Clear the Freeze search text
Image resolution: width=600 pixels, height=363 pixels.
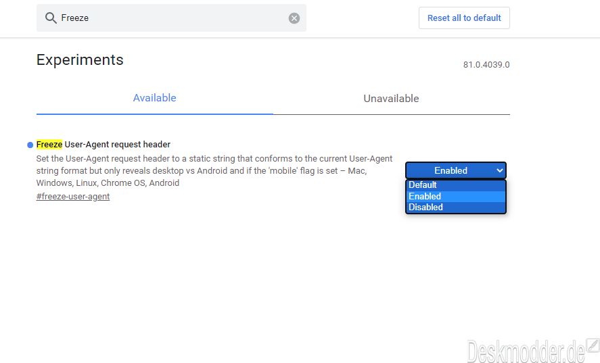(294, 18)
